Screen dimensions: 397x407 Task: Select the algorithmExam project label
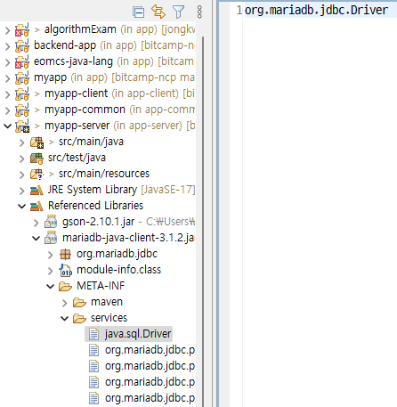[x=80, y=29]
